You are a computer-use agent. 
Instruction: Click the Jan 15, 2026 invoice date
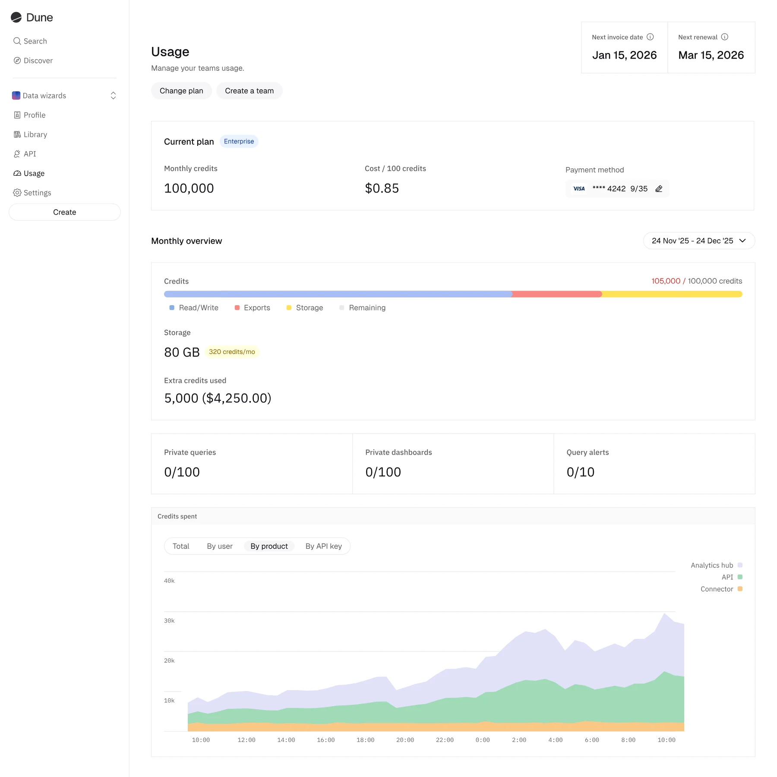point(624,55)
